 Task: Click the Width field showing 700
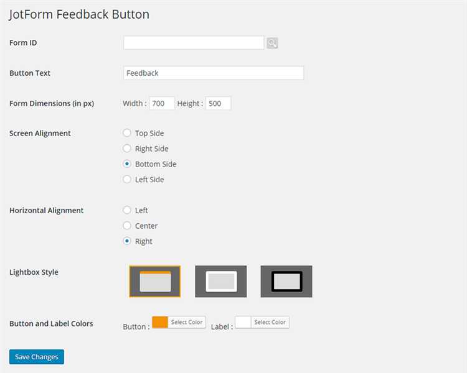162,103
